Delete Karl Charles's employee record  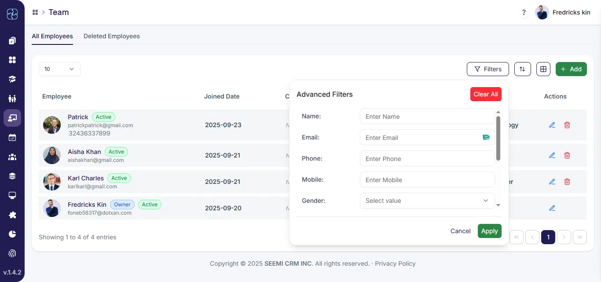click(x=567, y=182)
